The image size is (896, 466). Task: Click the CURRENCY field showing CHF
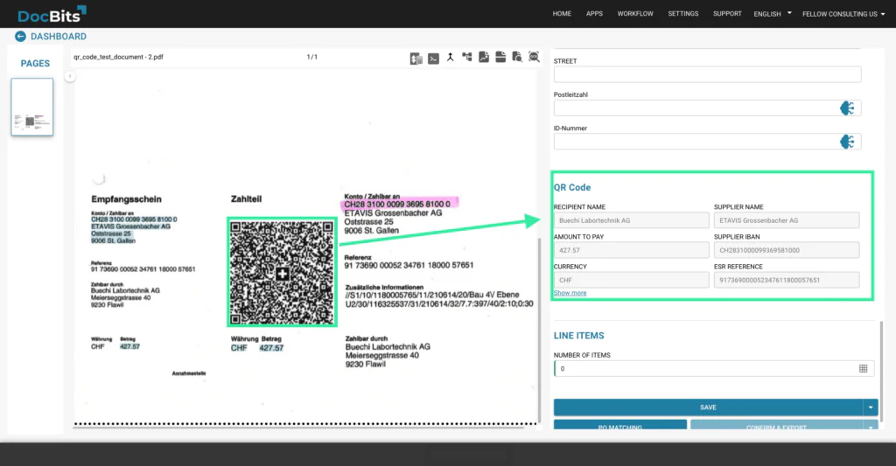(631, 280)
